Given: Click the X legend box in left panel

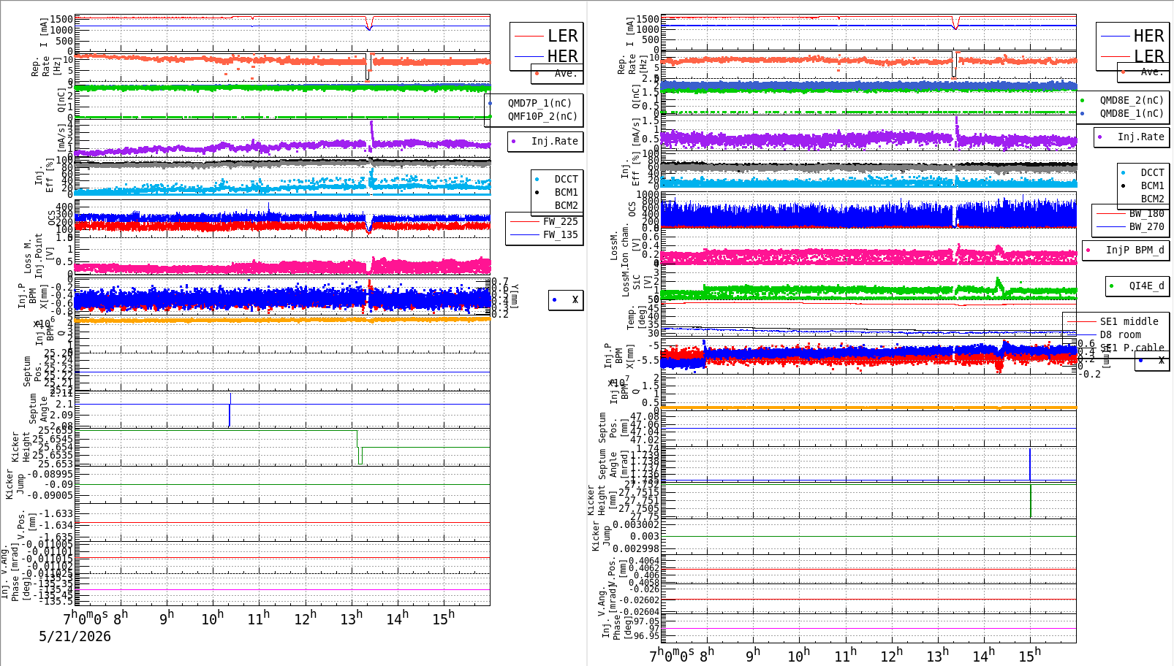Looking at the screenshot, I should tap(566, 300).
